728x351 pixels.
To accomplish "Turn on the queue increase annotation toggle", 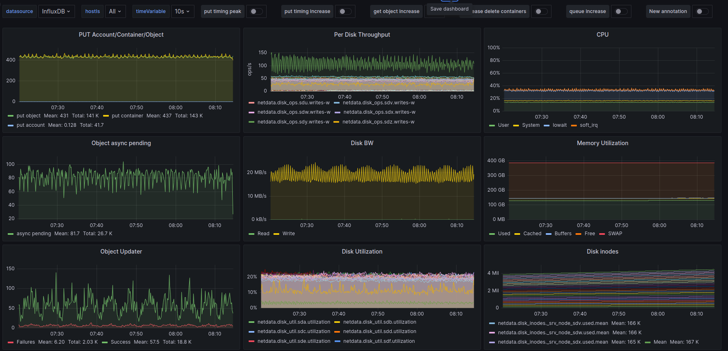I will tap(621, 11).
